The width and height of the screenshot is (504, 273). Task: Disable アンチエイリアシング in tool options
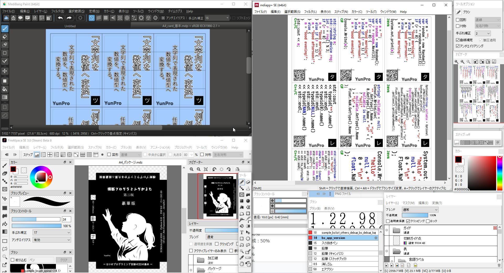(x=458, y=46)
